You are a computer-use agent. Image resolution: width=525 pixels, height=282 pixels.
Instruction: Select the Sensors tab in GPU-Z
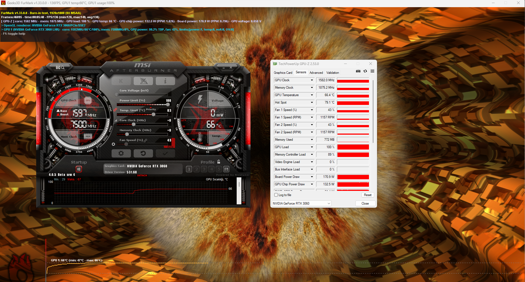tap(301, 72)
